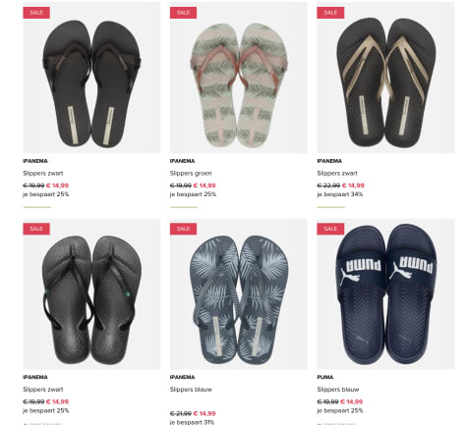Click the PUMA brand label

point(325,377)
